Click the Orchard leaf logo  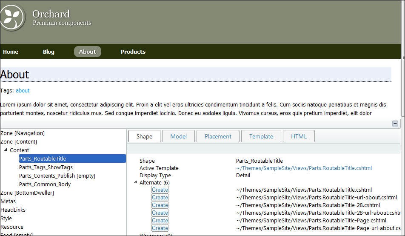pyautogui.click(x=12, y=17)
